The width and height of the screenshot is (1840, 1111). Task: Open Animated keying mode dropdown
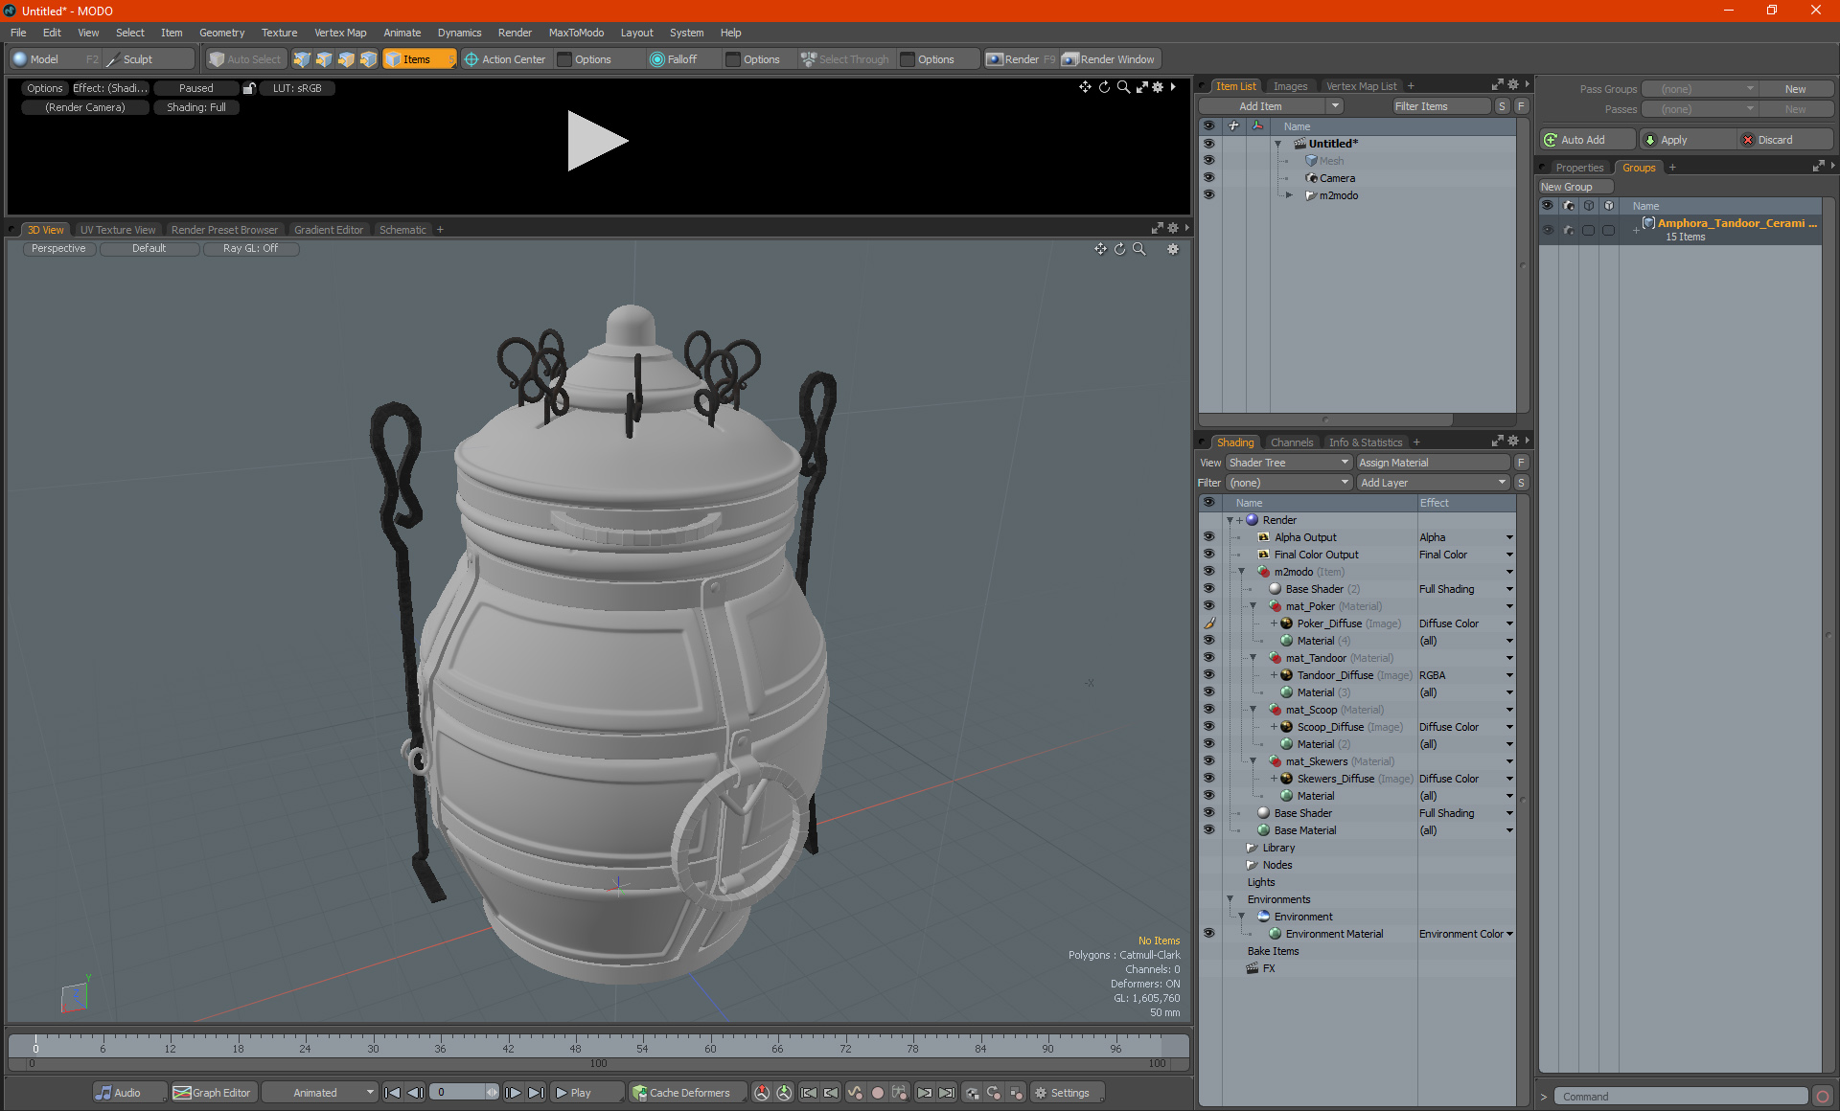(319, 1093)
